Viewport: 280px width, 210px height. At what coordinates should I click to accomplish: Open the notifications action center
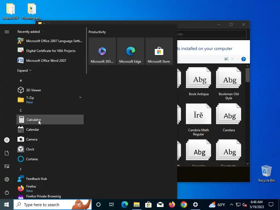point(271,205)
